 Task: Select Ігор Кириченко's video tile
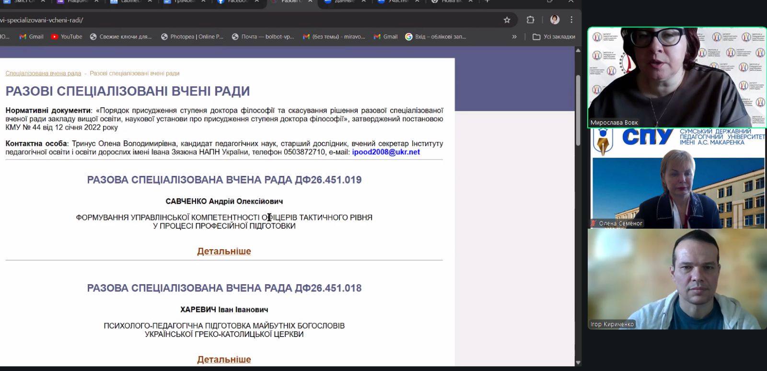(x=676, y=279)
